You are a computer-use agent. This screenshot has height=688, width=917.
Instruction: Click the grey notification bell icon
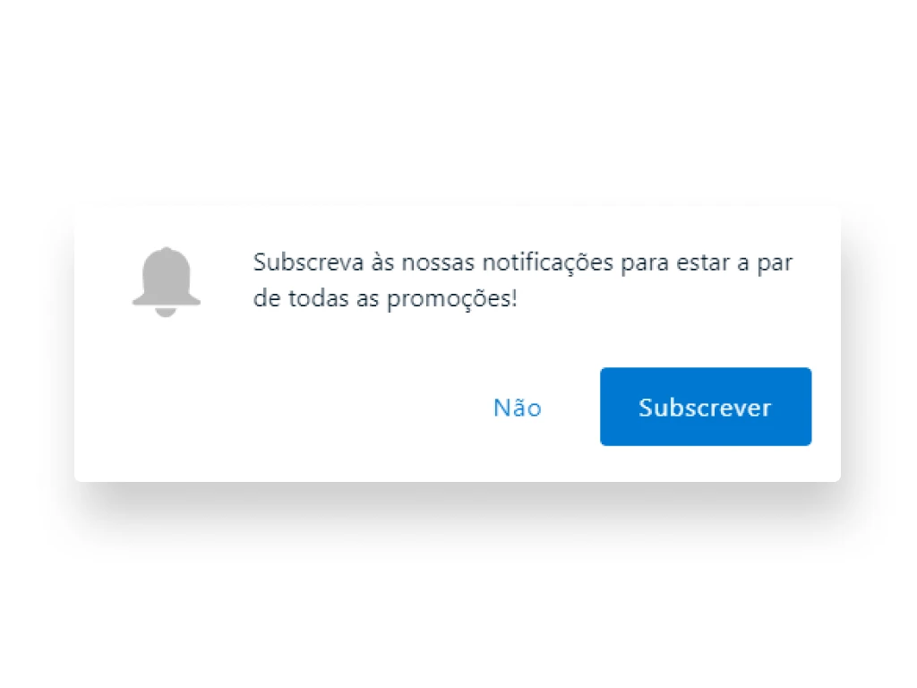pos(166,282)
